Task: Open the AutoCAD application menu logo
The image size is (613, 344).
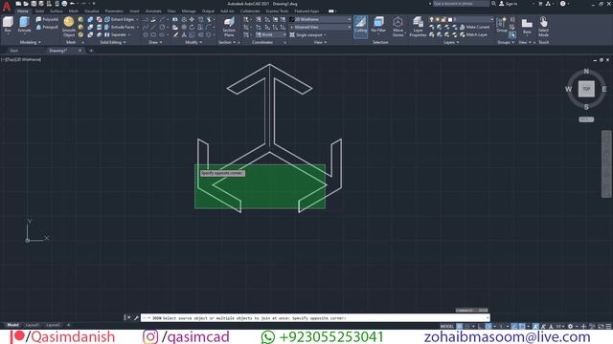Action: coord(7,6)
